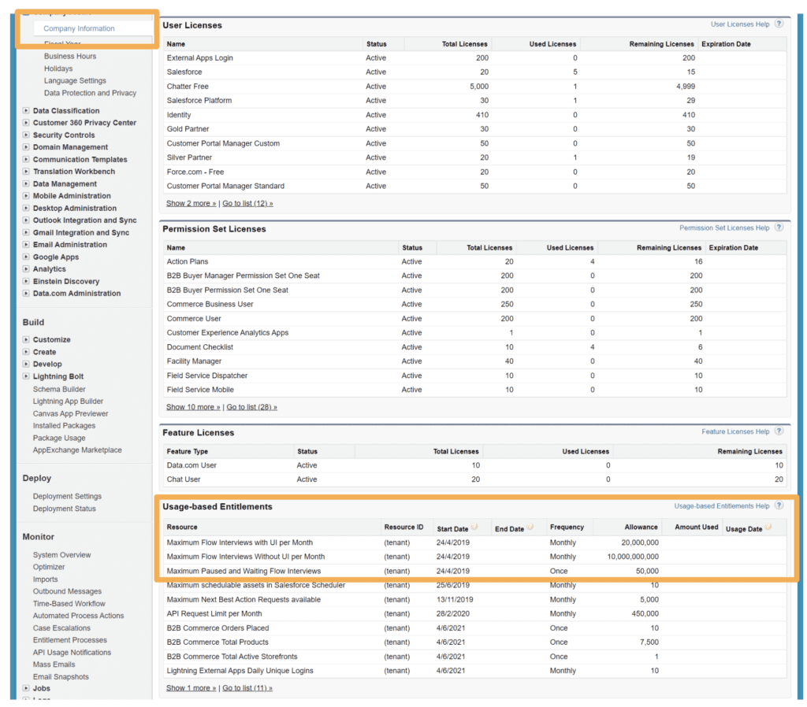Image resolution: width=807 pixels, height=707 pixels.
Task: Open AppExchange Marketplace
Action: [x=77, y=450]
